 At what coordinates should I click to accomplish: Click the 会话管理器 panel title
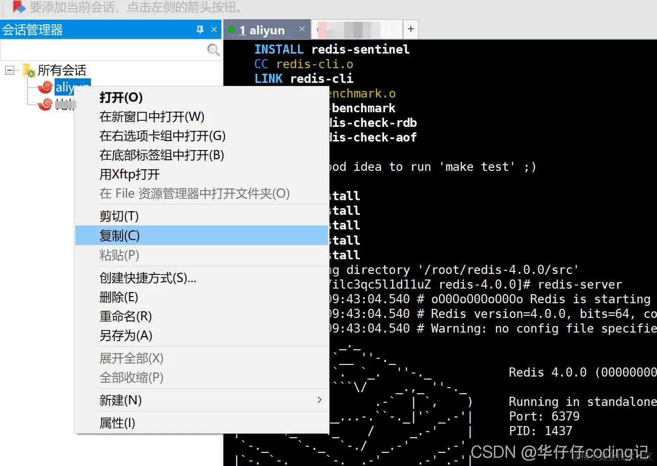click(32, 30)
